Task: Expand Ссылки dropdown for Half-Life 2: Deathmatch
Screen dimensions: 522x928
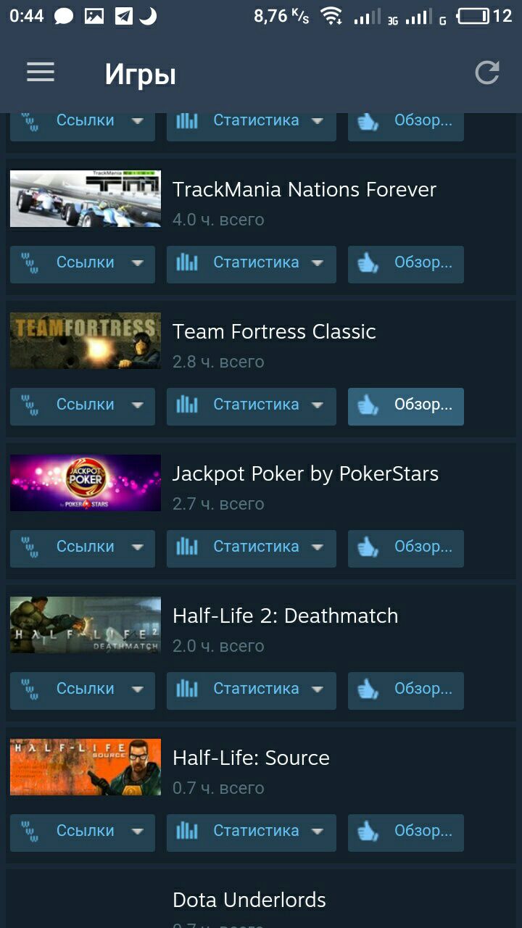Action: [x=138, y=690]
